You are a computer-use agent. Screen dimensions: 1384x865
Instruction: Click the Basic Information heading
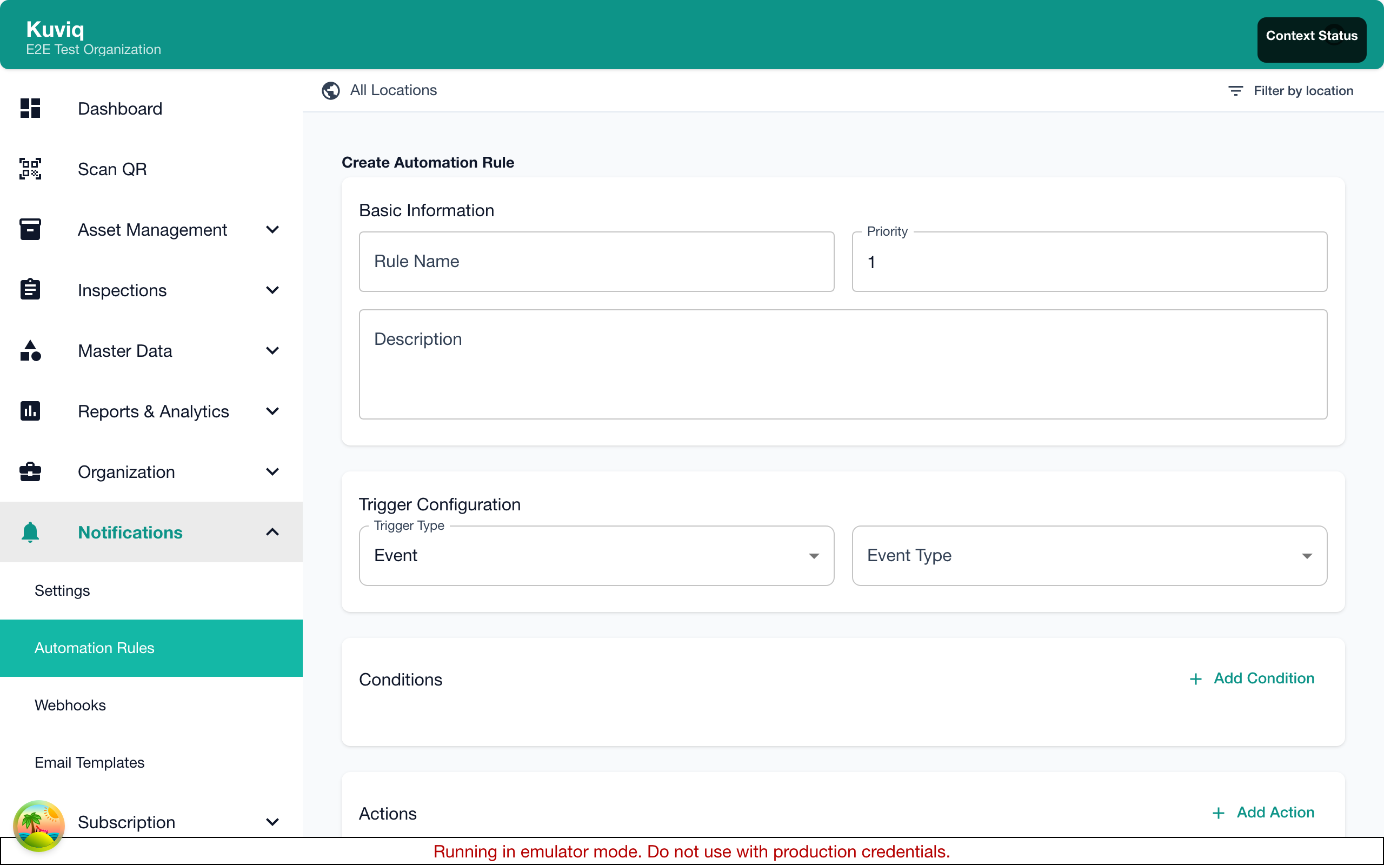426,210
